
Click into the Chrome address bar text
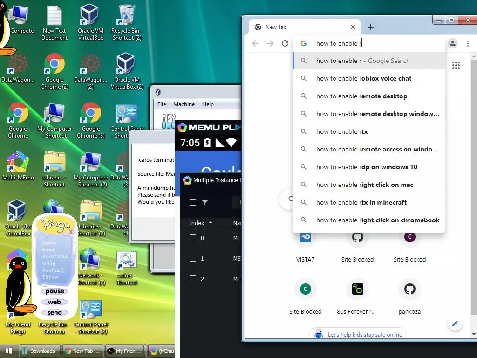(x=339, y=43)
